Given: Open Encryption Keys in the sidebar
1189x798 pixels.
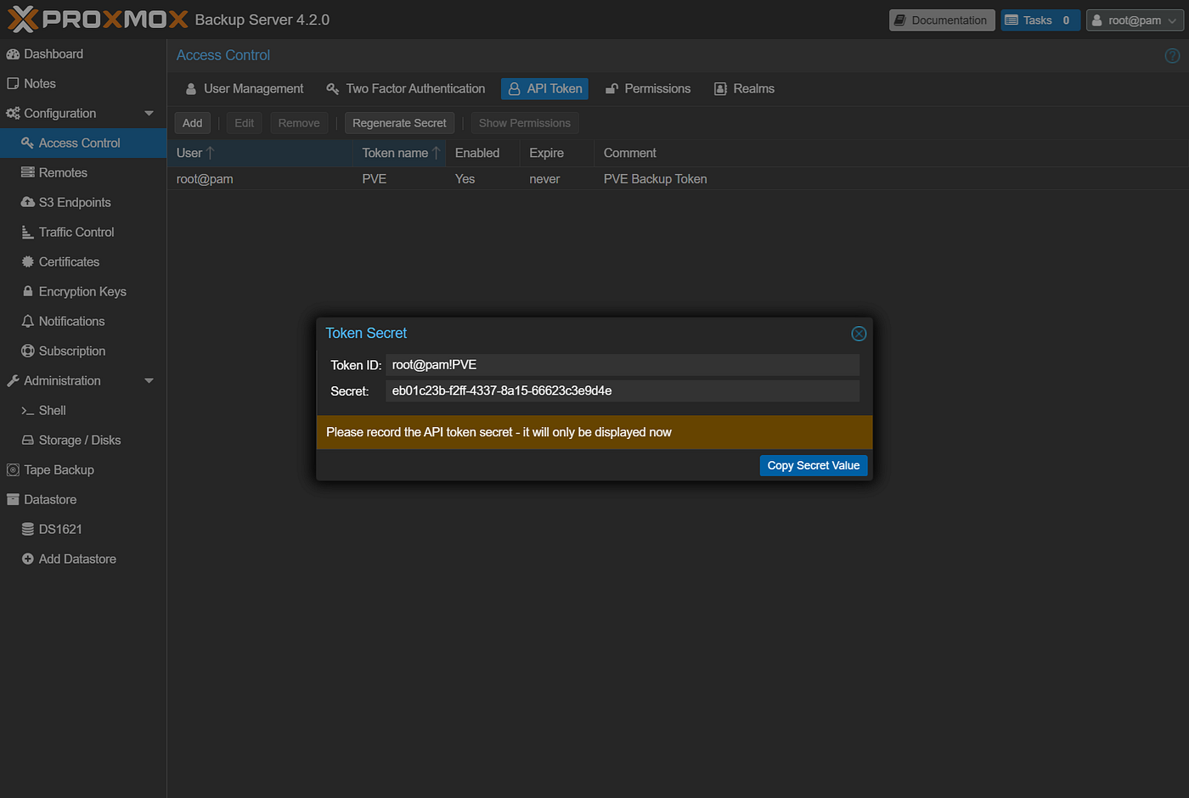Looking at the screenshot, I should 83,292.
